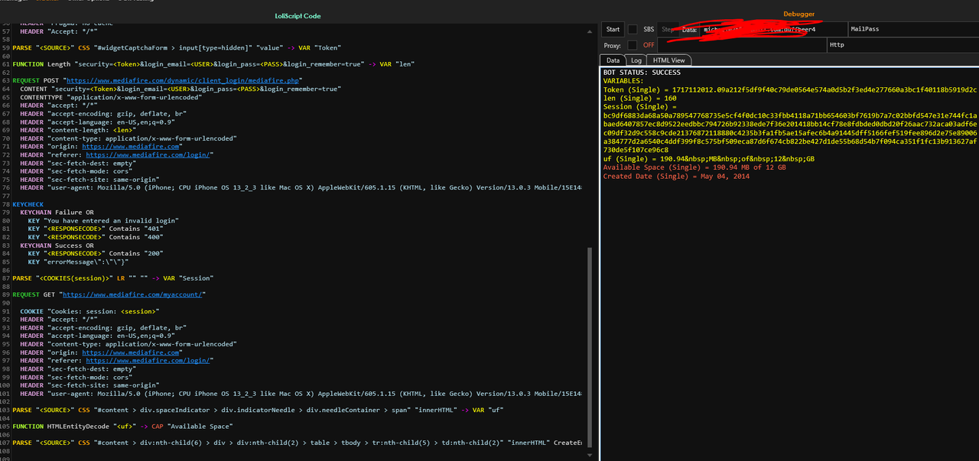Image resolution: width=979 pixels, height=461 pixels.
Task: Click the greyed Step button
Action: [x=667, y=29]
